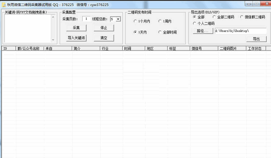Click the 采集 button to start collecting
The width and height of the screenshot is (271, 158).
(76, 28)
